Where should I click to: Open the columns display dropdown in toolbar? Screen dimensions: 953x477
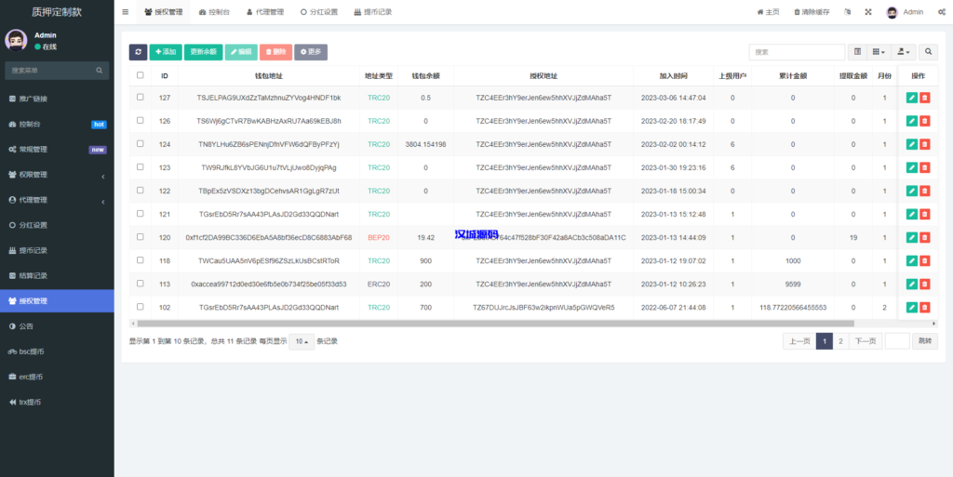[879, 52]
